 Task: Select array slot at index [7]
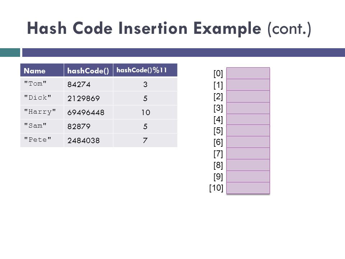[248, 154]
